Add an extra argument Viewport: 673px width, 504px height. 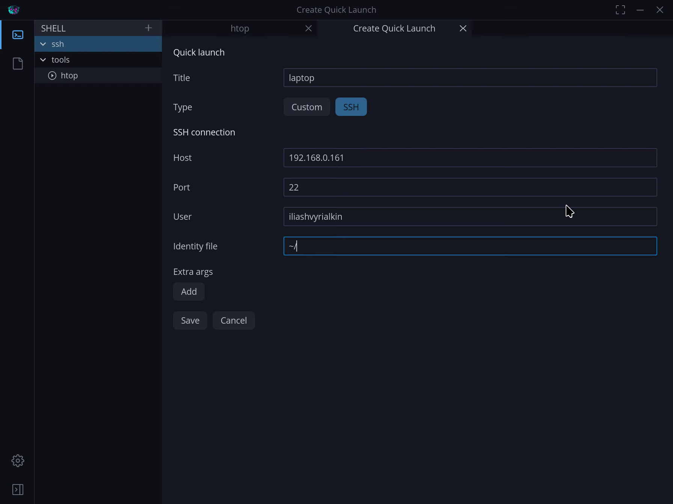[189, 291]
